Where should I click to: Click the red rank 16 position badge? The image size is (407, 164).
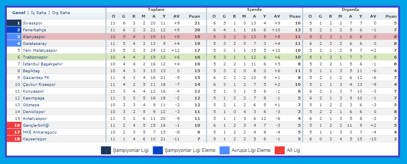pos(14,125)
